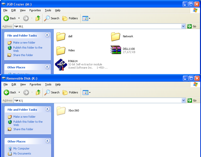201x157 pixels.
Task: Open Tools menu in Removable Disk window
Action: point(48,84)
